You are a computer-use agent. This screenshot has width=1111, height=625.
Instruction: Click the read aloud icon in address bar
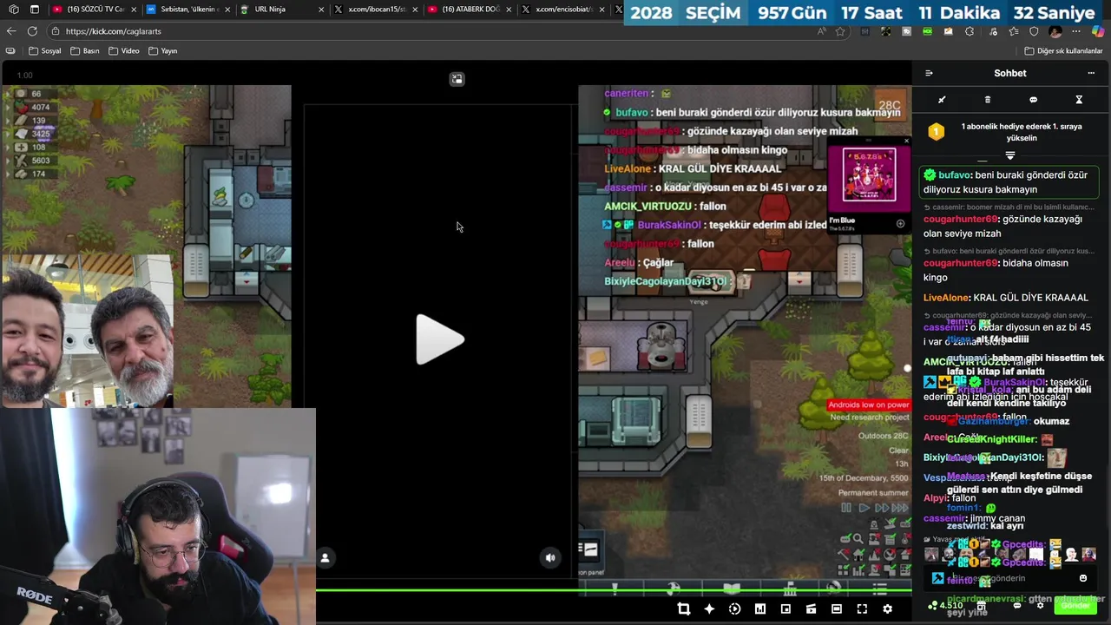tap(821, 31)
